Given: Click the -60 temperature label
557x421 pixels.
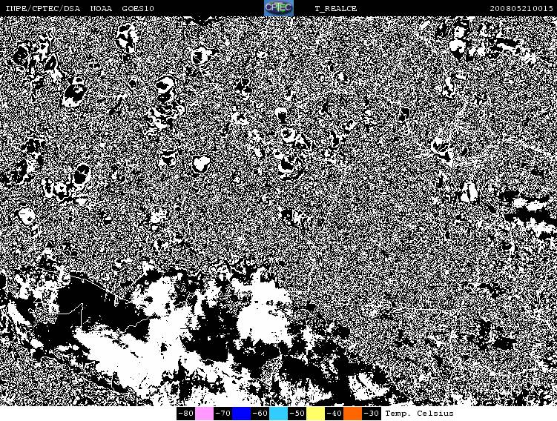Looking at the screenshot, I should [260, 414].
